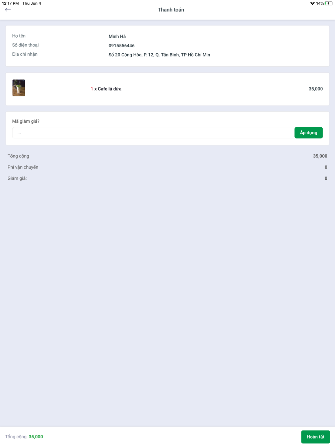Viewport: 335px width, 447px height.
Task: Tap the green bottom total 35,000
Action: click(36, 437)
